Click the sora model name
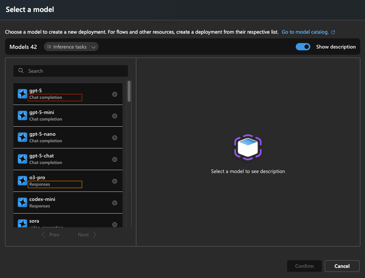365x278 pixels. [x=34, y=221]
